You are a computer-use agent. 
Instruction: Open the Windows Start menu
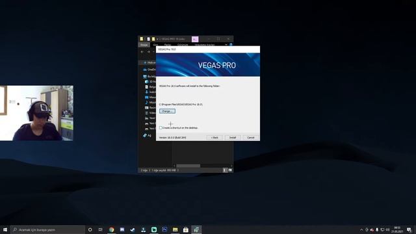(5, 229)
